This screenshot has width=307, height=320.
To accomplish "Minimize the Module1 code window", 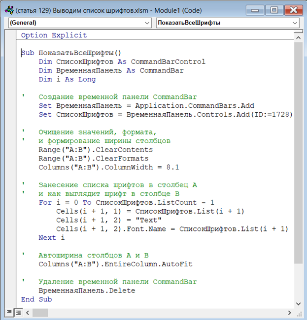I will (255, 10).
